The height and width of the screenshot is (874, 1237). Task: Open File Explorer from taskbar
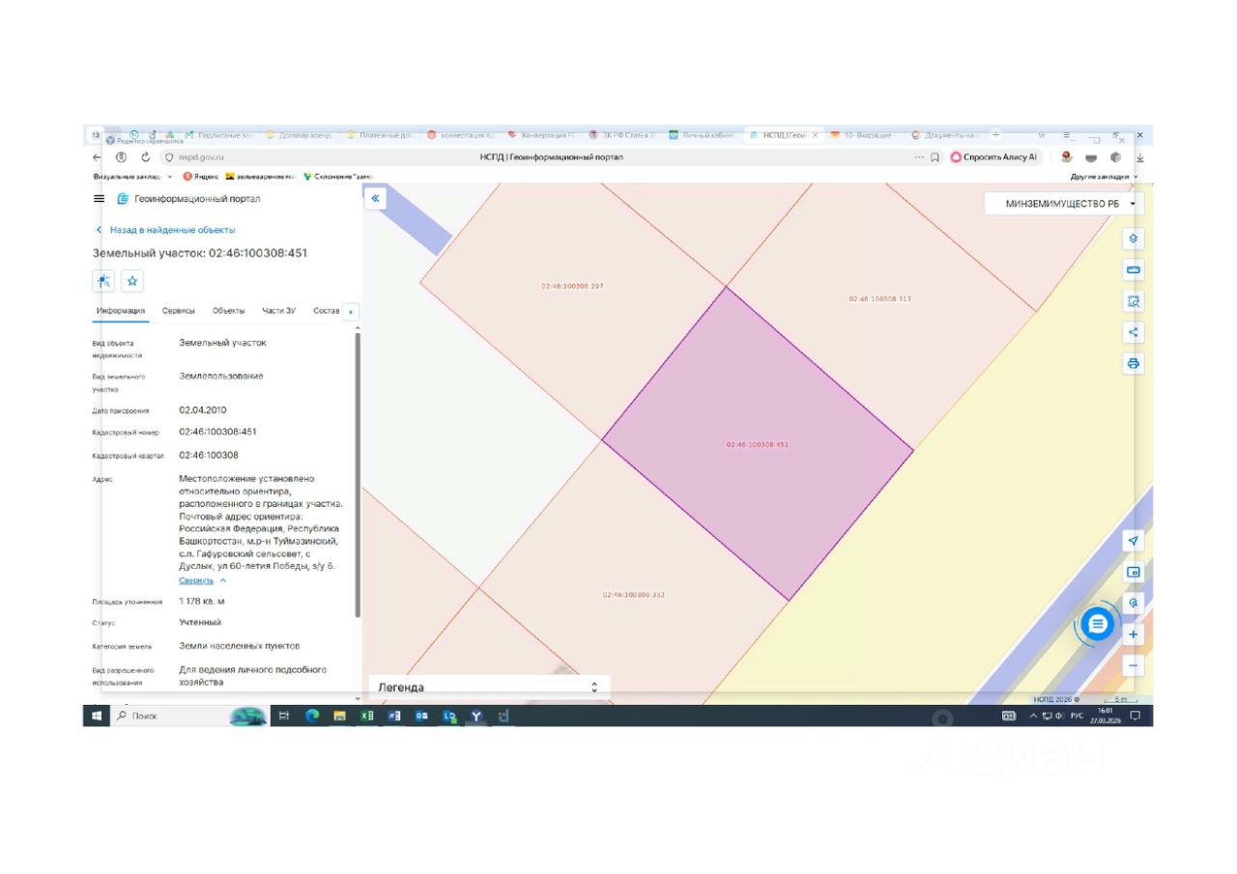(339, 716)
